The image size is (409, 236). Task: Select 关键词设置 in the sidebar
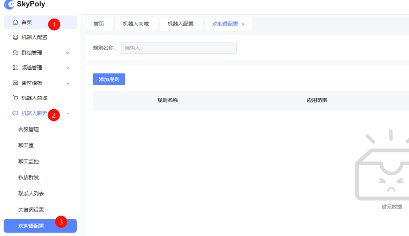point(31,210)
